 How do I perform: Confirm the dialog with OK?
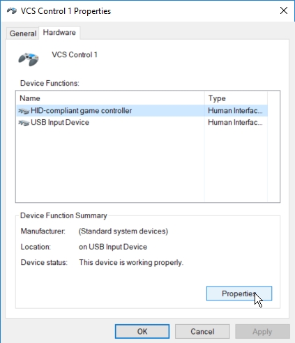(142, 331)
